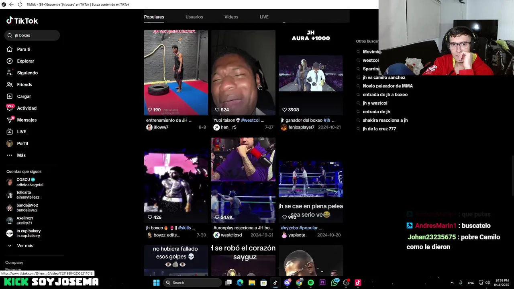Open the followed account tellezita
Image resolution: width=514 pixels, height=289 pixels.
tap(23, 195)
